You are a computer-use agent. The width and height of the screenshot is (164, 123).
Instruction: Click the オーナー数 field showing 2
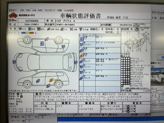pos(29,121)
